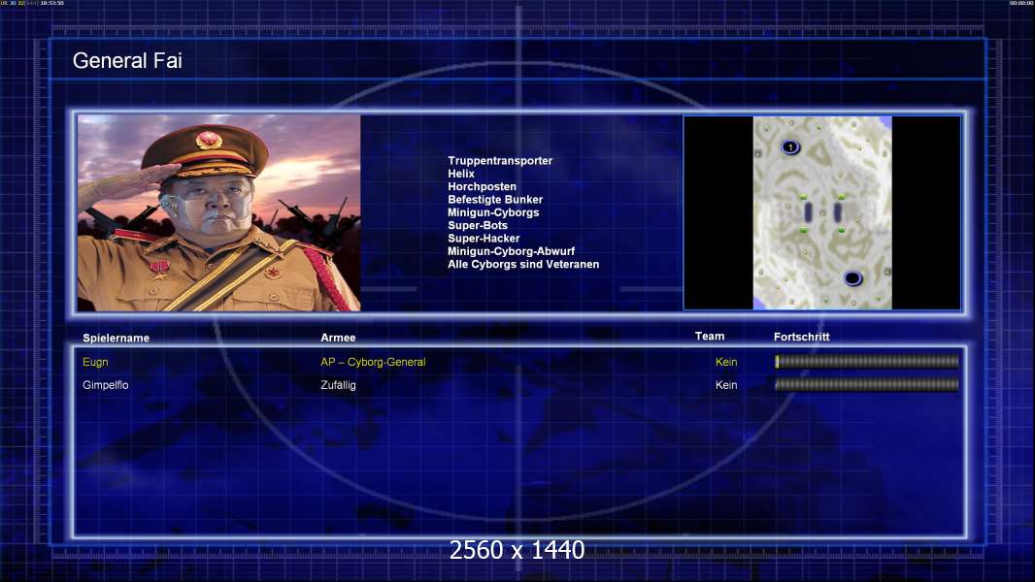
Task: Select "Minigun-Cyborg-Abwurf" in the unit list
Action: point(511,251)
